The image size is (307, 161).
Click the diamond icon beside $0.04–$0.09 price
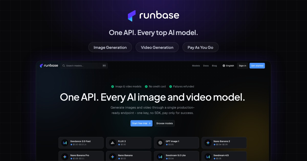(x=215, y=145)
